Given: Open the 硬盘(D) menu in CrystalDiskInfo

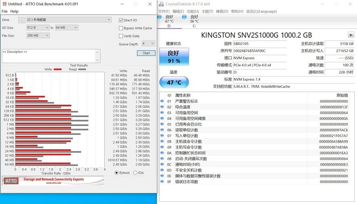Looking at the screenshot, I should coord(222,12).
